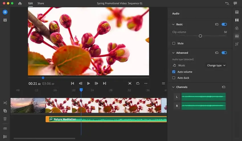The image size is (242, 141).
Task: Click the trash delete icon
Action: [x=5, y=119]
